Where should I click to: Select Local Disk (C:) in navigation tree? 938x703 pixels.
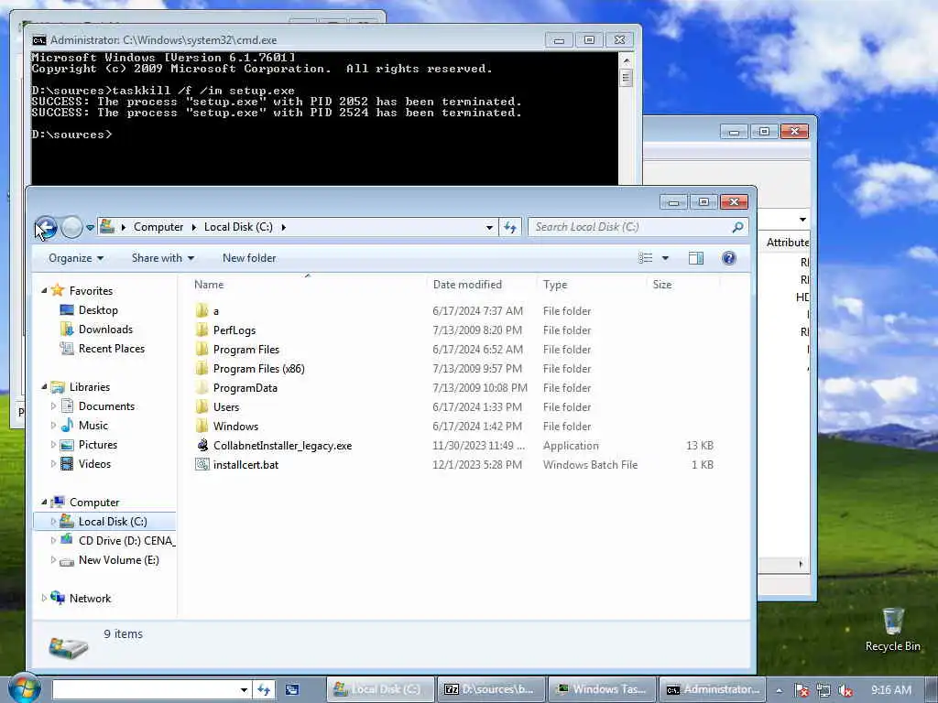113,521
